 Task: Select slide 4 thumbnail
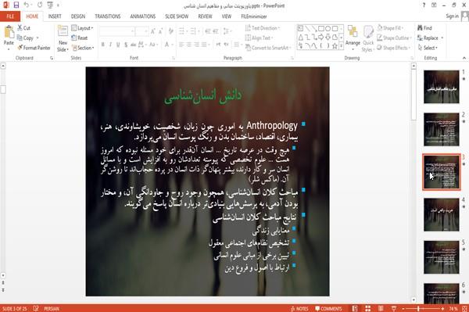pyautogui.click(x=441, y=214)
